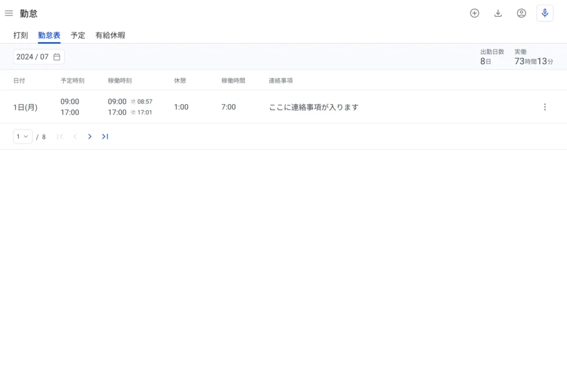Viewport: 567px width, 378px height.
Task: Open the hamburger menu
Action: click(9, 13)
